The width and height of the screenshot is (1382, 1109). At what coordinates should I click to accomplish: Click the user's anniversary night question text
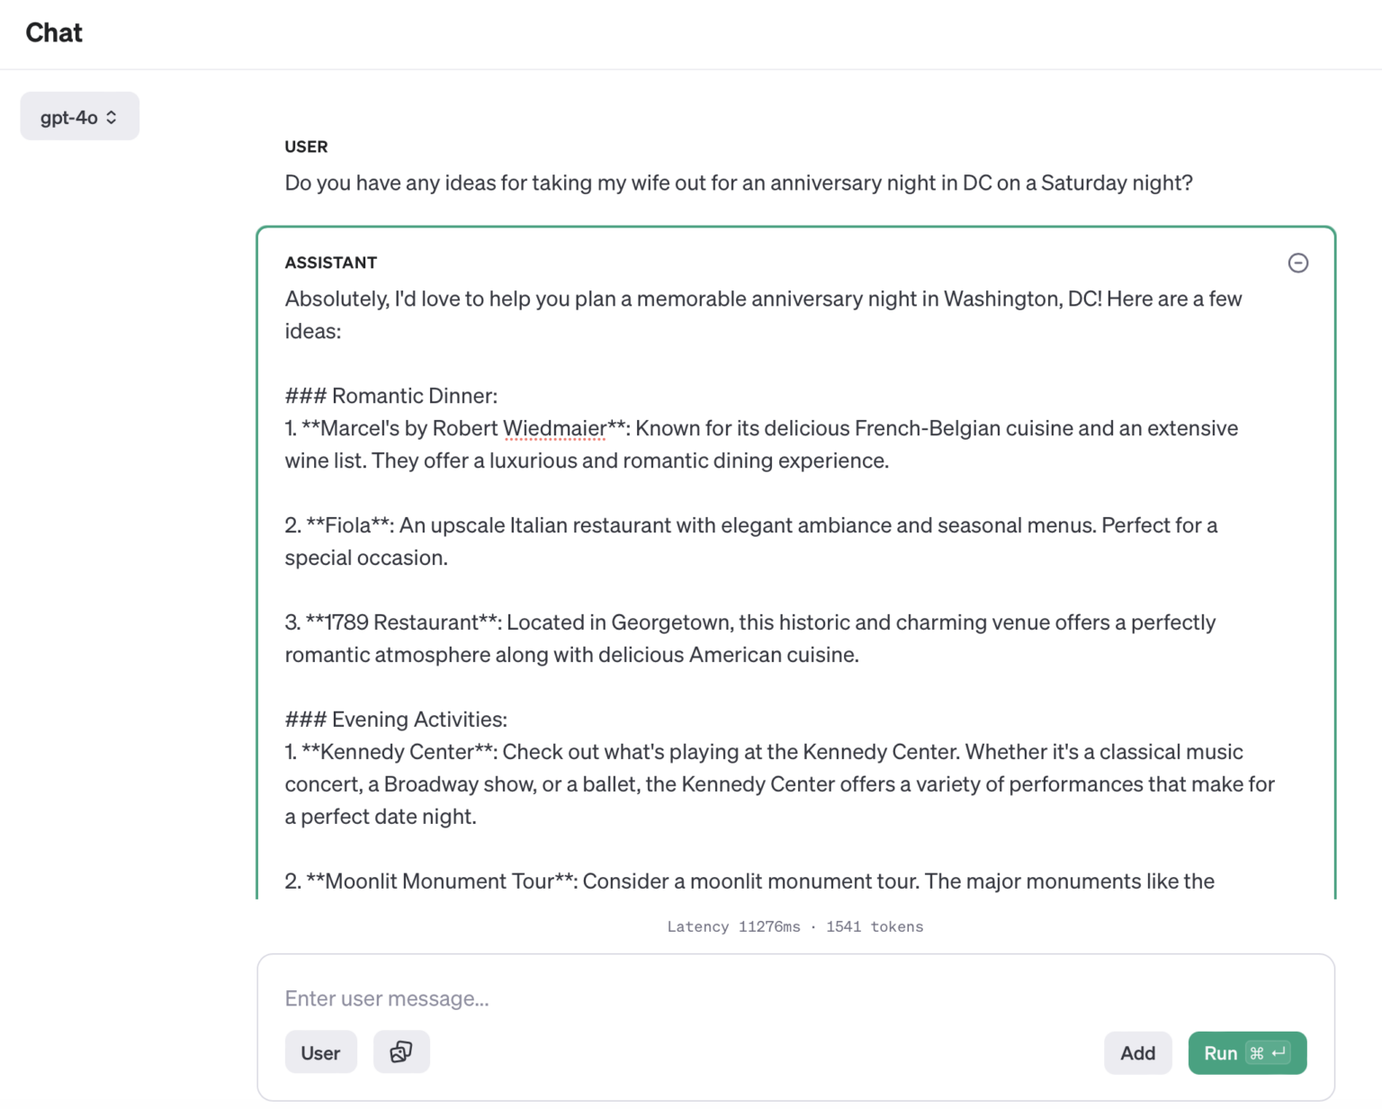click(738, 183)
